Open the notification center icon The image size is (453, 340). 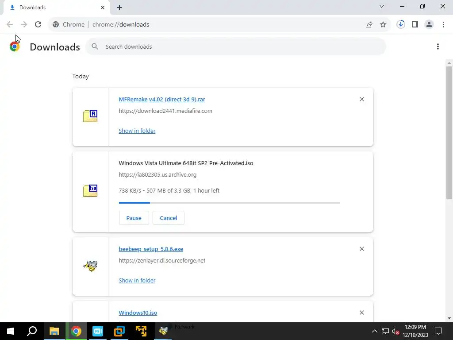438,331
